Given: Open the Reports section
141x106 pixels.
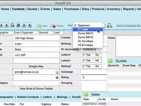Looking at the screenshot, I should [x=128, y=9].
